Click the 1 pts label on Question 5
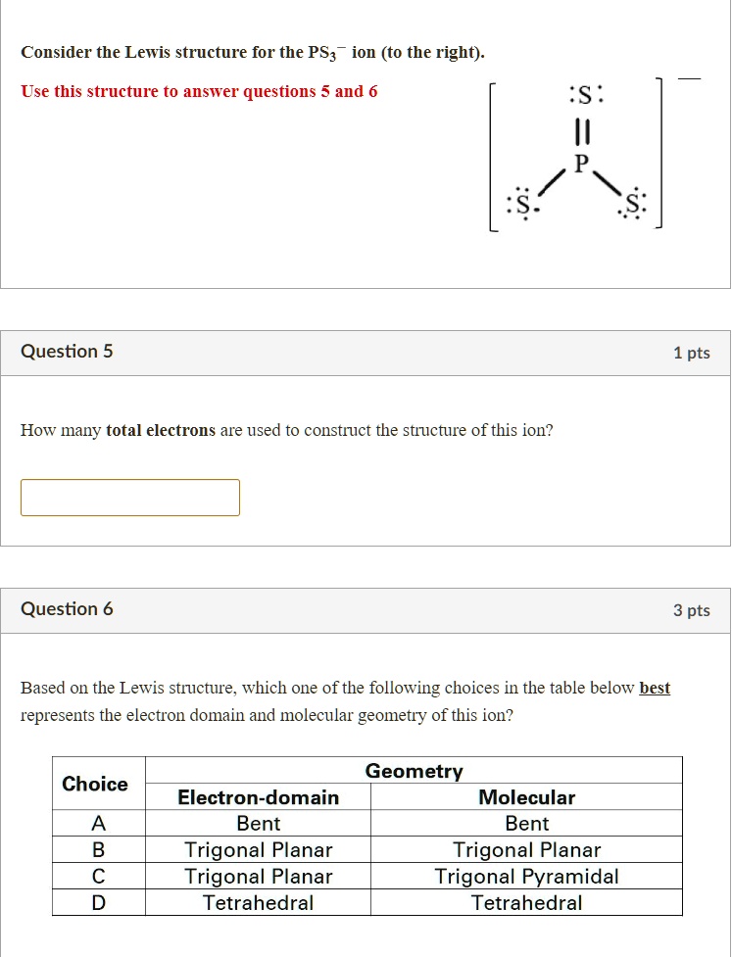732x957 pixels. coord(692,352)
